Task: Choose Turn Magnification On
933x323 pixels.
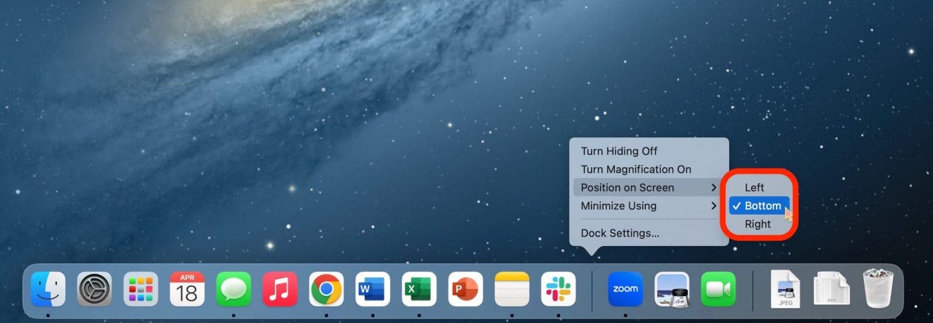Action: [x=636, y=169]
